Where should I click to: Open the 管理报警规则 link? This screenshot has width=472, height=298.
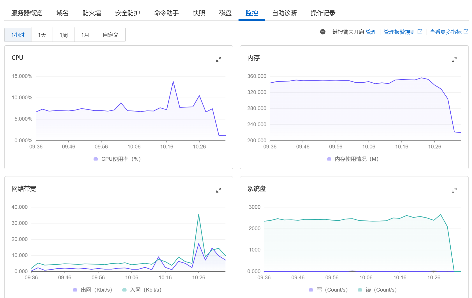pyautogui.click(x=400, y=32)
